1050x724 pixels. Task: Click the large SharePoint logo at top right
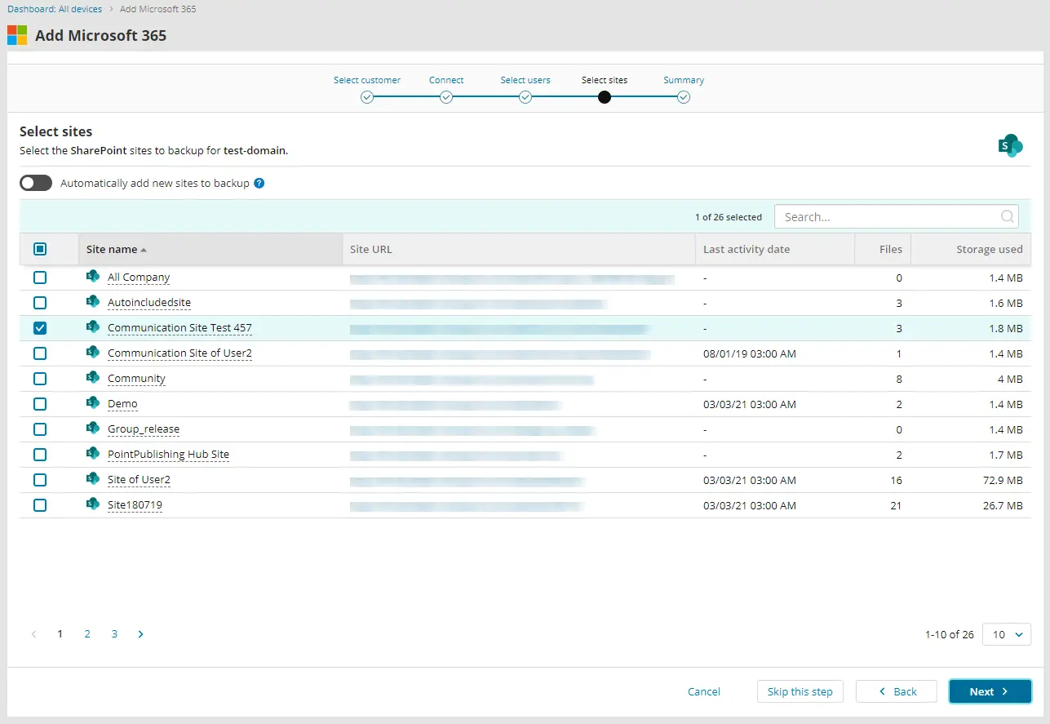1011,145
